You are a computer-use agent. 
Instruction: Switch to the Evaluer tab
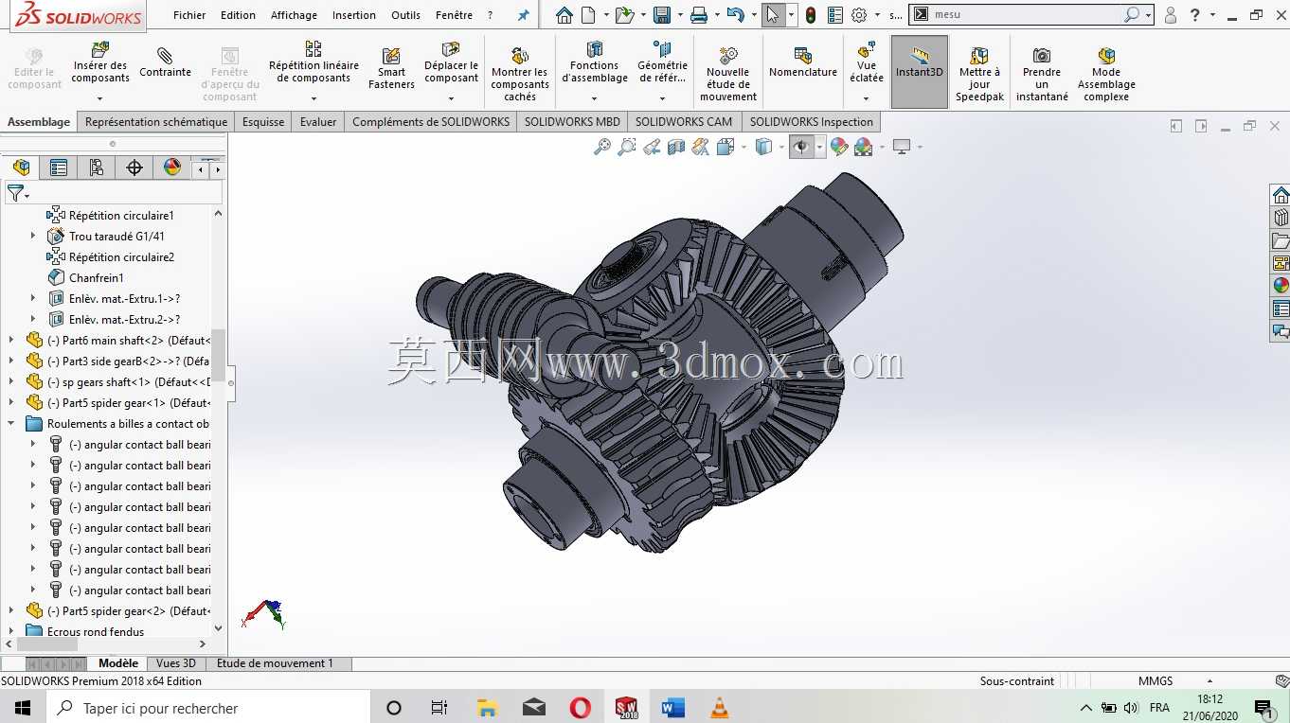[x=318, y=122]
